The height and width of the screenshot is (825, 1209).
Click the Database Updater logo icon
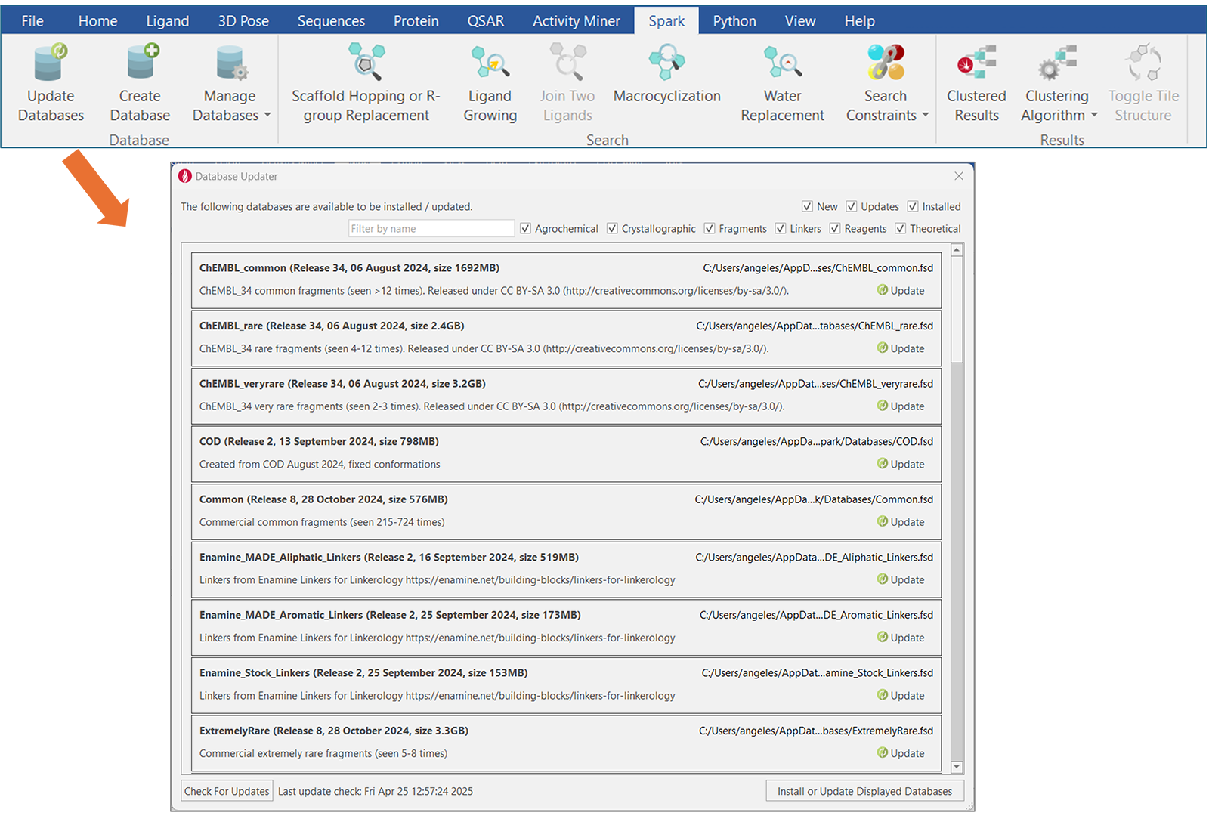pos(185,176)
